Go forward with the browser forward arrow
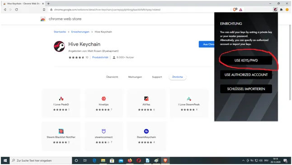The image size is (292, 165). tap(10, 9)
